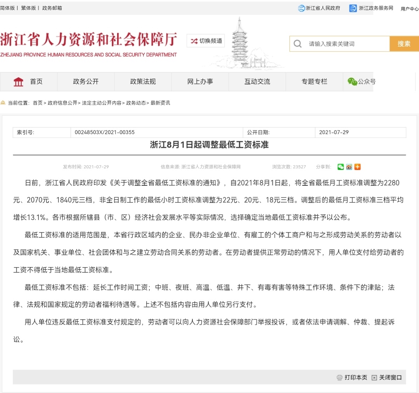Open the 政策法规 navigation tab
The width and height of the screenshot is (419, 393).
(143, 82)
